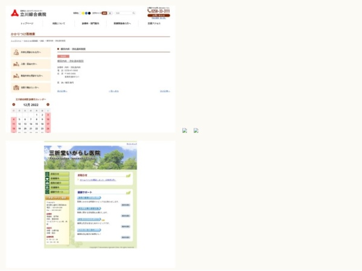Open the second blue health-support banner
The width and height of the screenshot is (362, 271).
click(89, 208)
